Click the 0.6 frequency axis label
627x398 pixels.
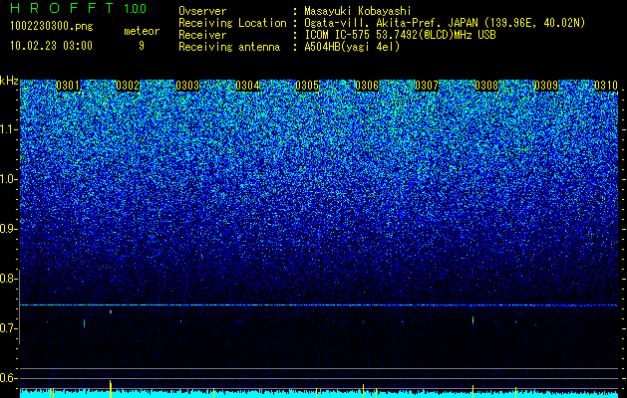[x=9, y=378]
